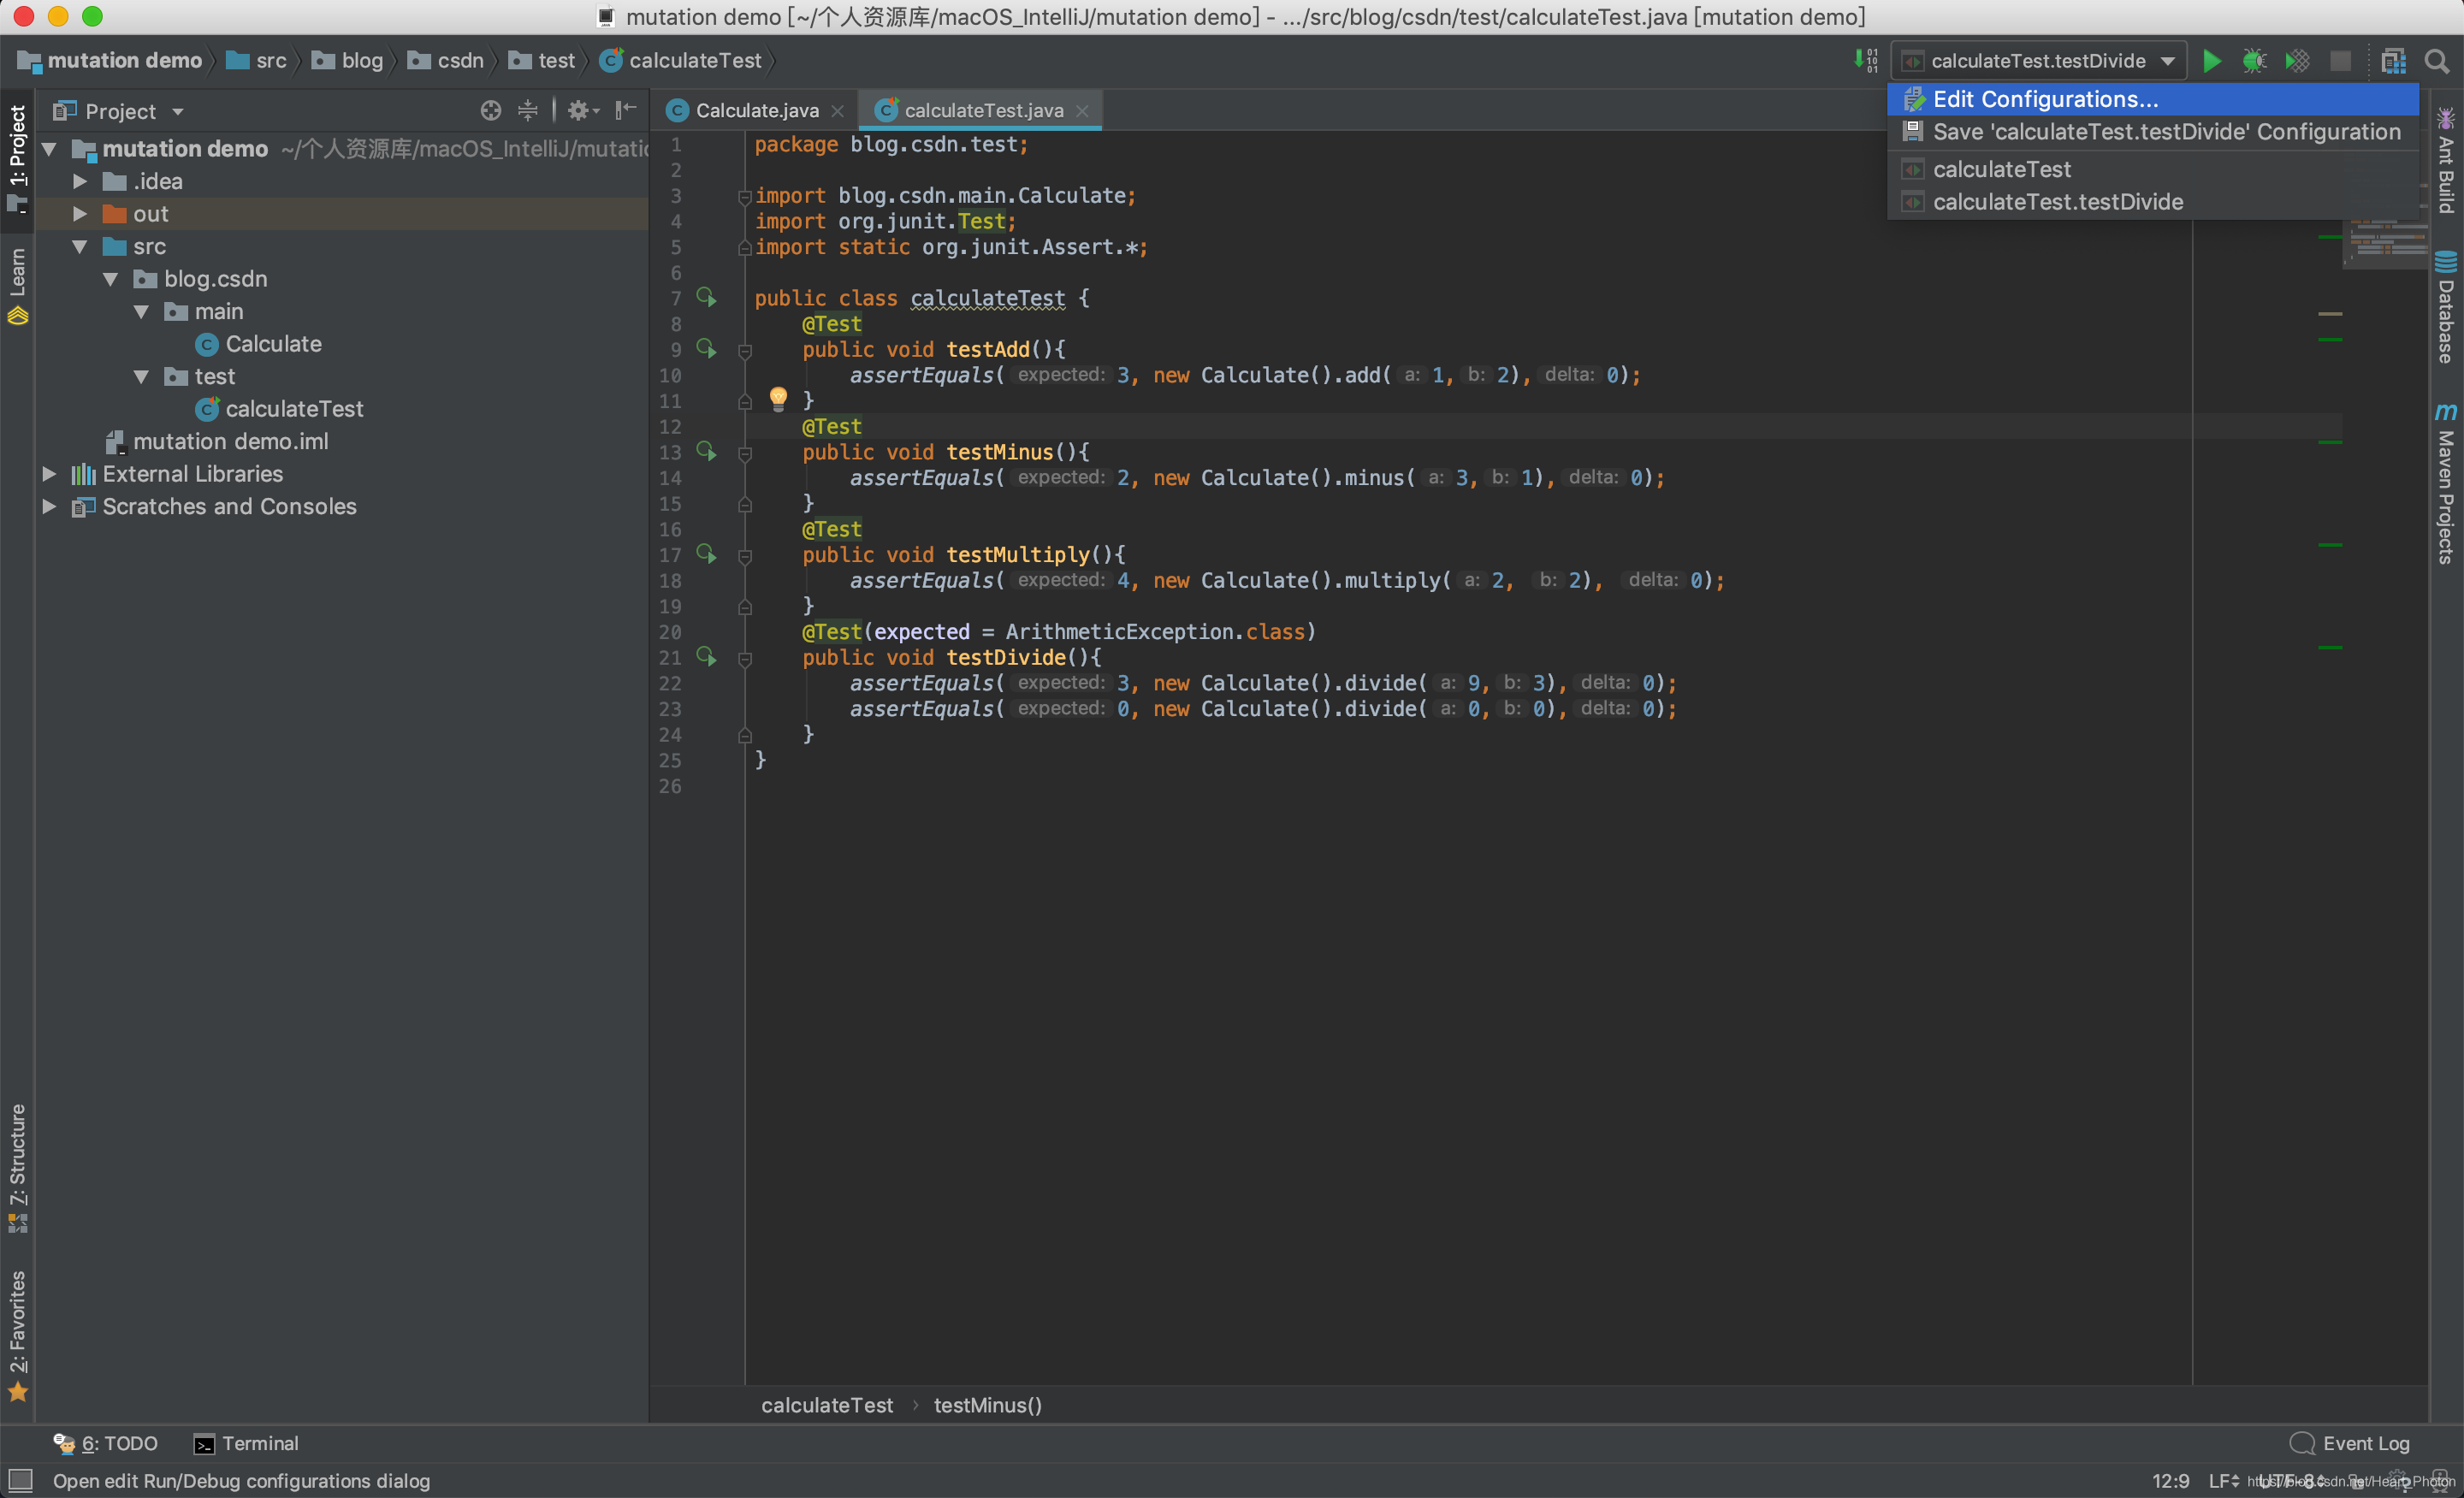Screen dimensions: 2464x1498
Task: Collapse the blog.csdn package
Action: click(x=111, y=279)
